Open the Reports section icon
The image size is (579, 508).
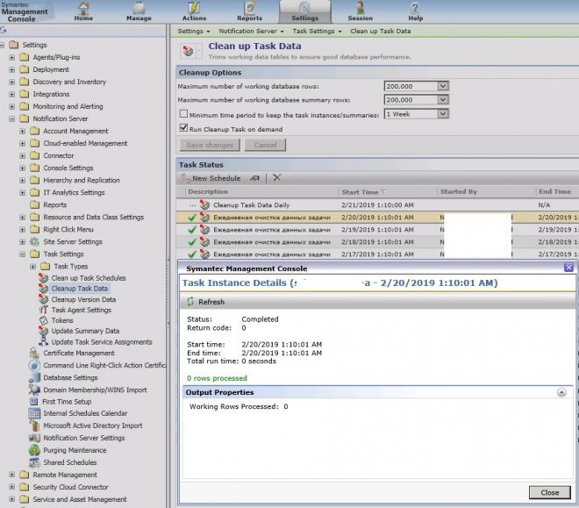[x=250, y=8]
